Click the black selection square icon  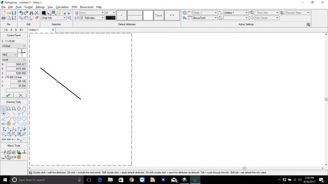coord(44,13)
